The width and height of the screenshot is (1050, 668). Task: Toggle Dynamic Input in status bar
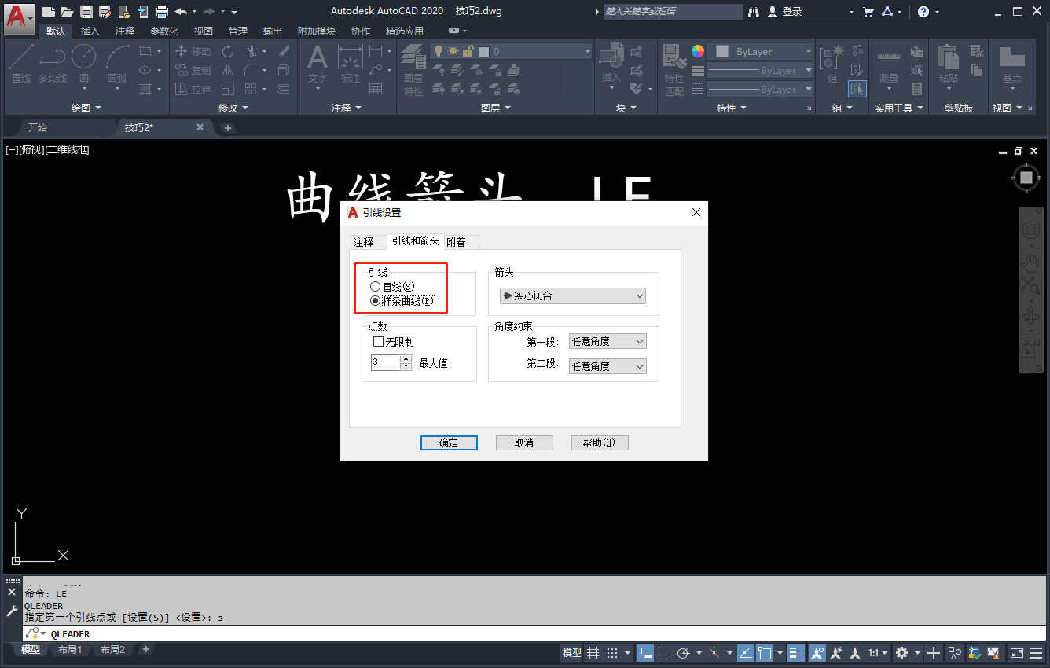coord(644,652)
